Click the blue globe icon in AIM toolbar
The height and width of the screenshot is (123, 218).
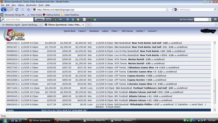pos(67,19)
